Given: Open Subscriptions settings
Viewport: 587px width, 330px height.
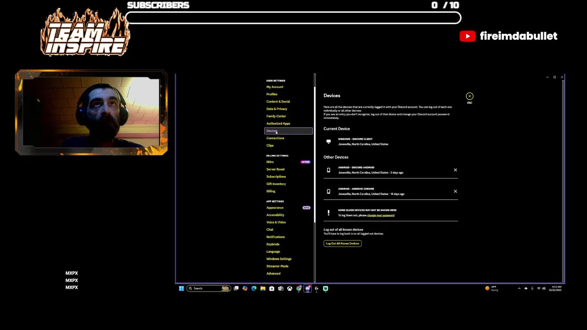Looking at the screenshot, I should coord(276,177).
